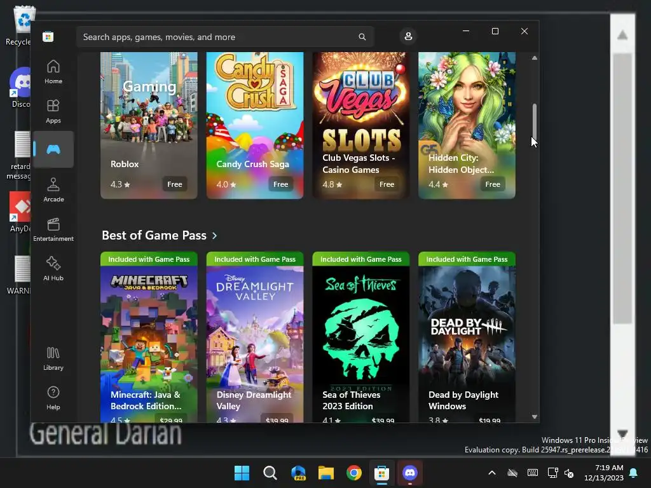Viewport: 651px width, 488px height.
Task: Click the Free button on Roblox
Action: pos(175,184)
